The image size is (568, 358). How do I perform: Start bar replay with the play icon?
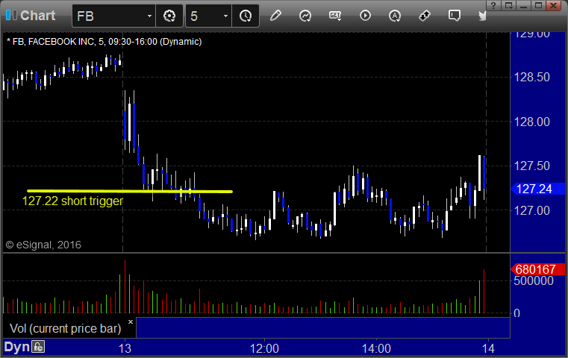(365, 16)
